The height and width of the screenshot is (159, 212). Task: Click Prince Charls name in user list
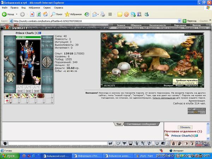181,136
